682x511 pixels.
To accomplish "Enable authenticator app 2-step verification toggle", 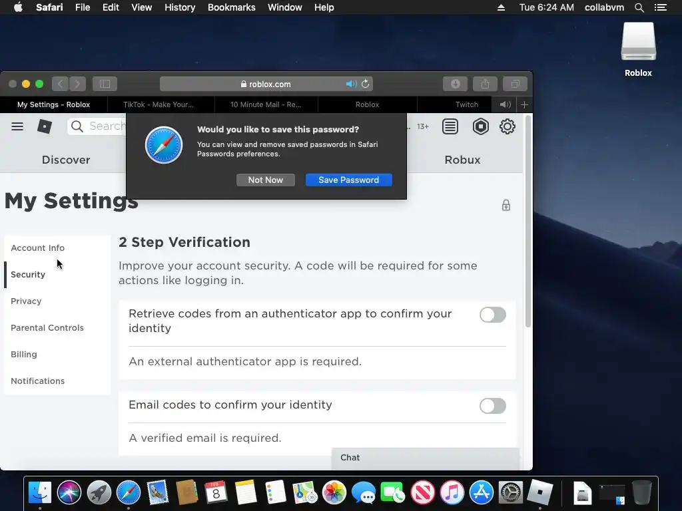I will (x=492, y=315).
